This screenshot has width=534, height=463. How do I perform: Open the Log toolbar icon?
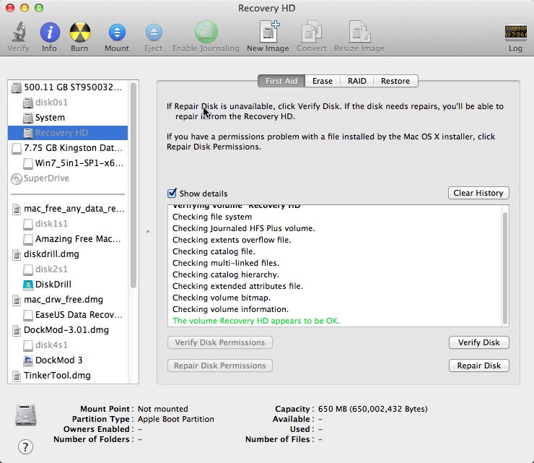point(515,33)
